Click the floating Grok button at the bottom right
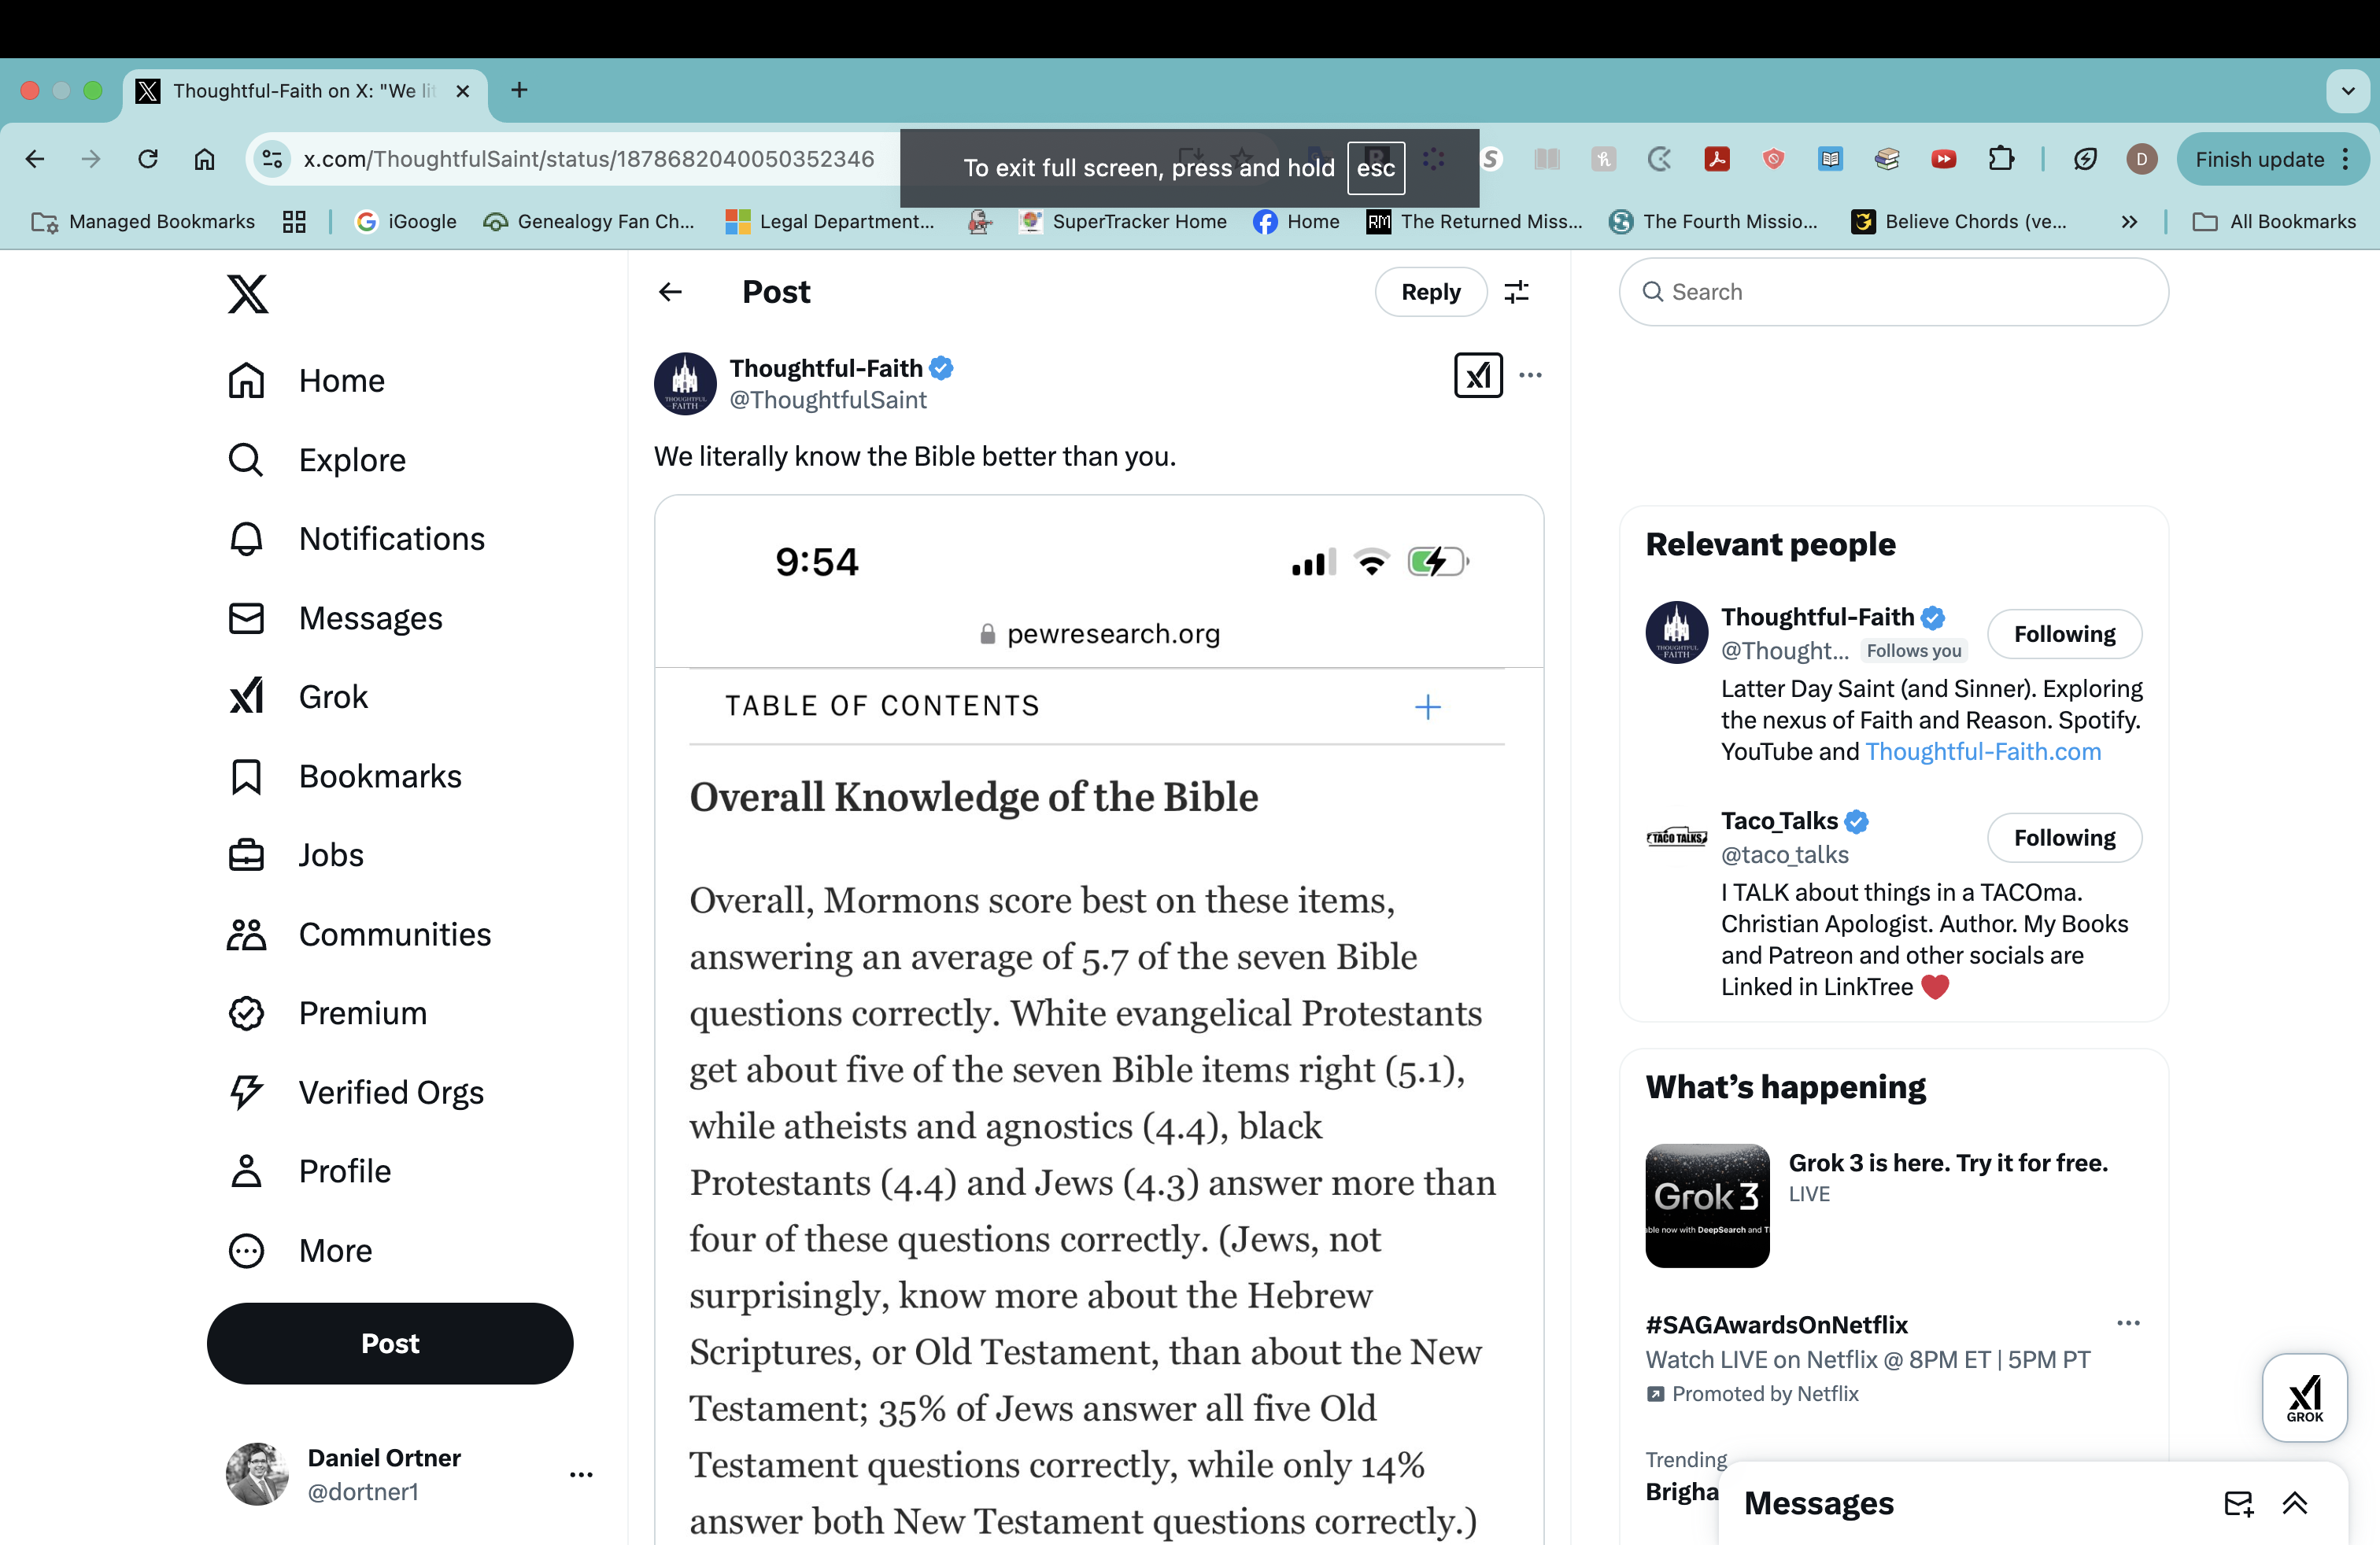The height and width of the screenshot is (1545, 2380). [x=2304, y=1397]
